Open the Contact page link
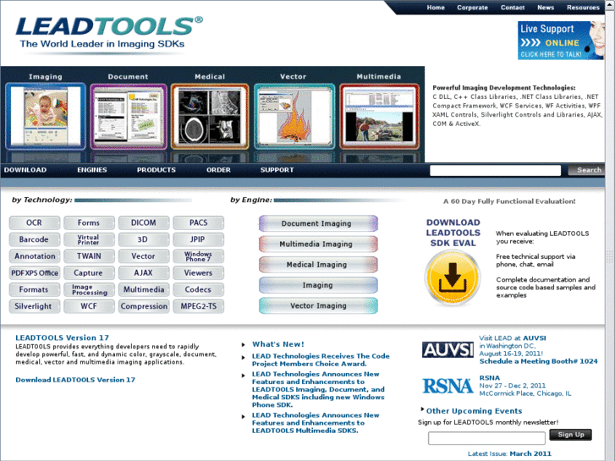615x461 pixels. click(513, 8)
